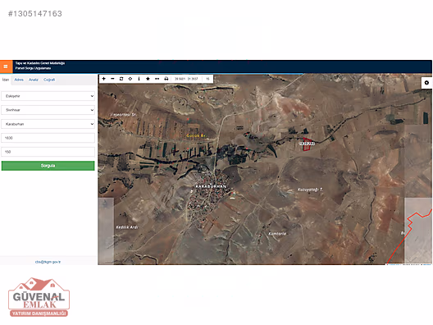The height and width of the screenshot is (325, 433).
Task: Click the reset map view icon
Action: click(x=121, y=79)
